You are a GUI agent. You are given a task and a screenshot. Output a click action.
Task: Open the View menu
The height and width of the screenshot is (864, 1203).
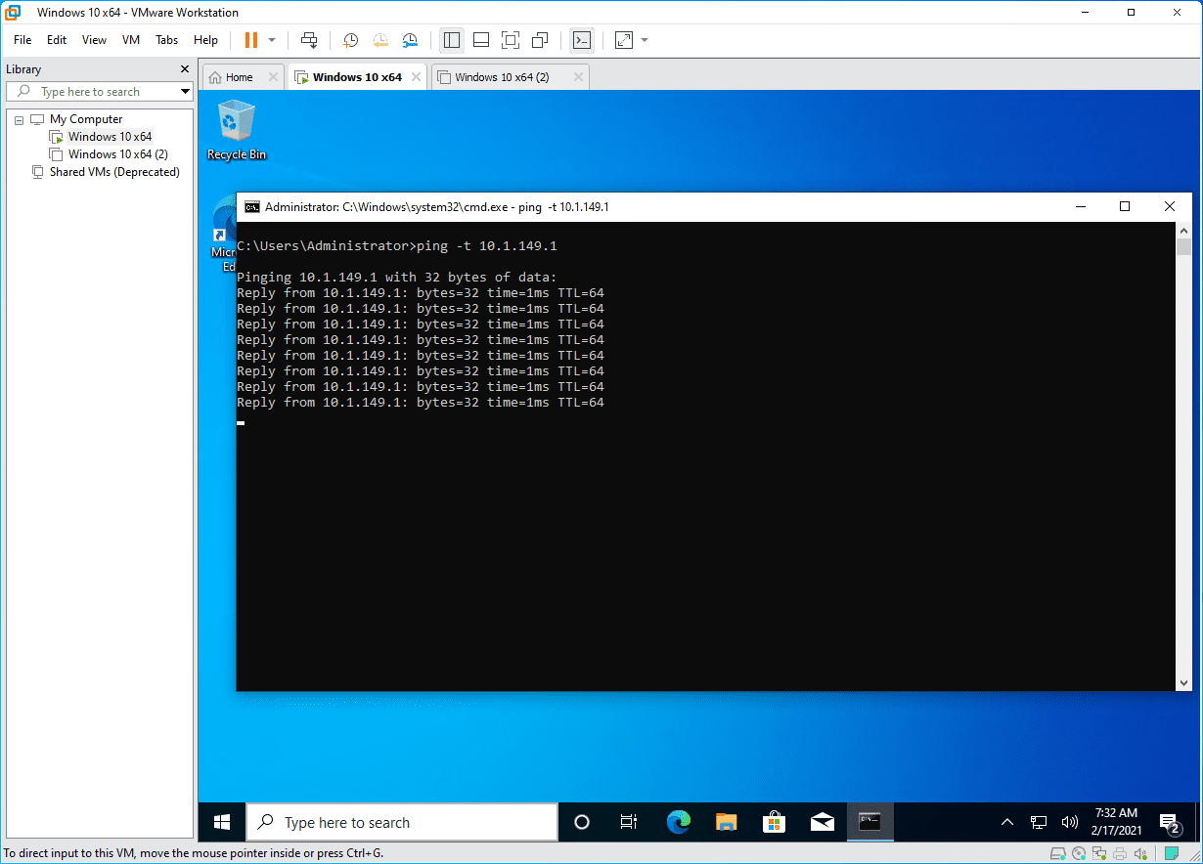(x=94, y=40)
